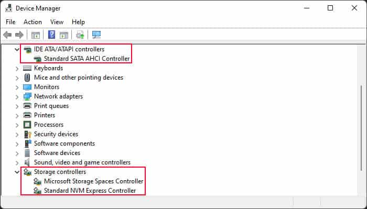Select the Processors label

(x=49, y=125)
